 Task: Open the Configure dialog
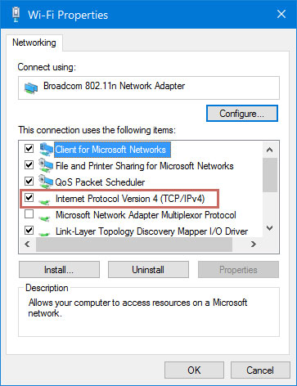tap(242, 114)
